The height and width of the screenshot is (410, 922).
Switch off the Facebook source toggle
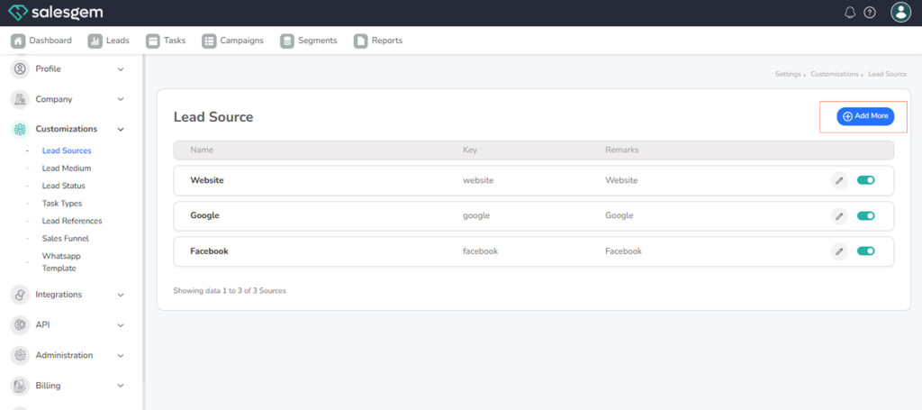(865, 251)
